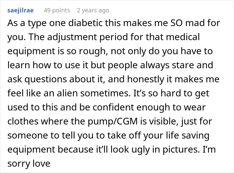Screen dimensions: 234x173
Task: Click the word visible in the comment
Action: (x=164, y=121)
